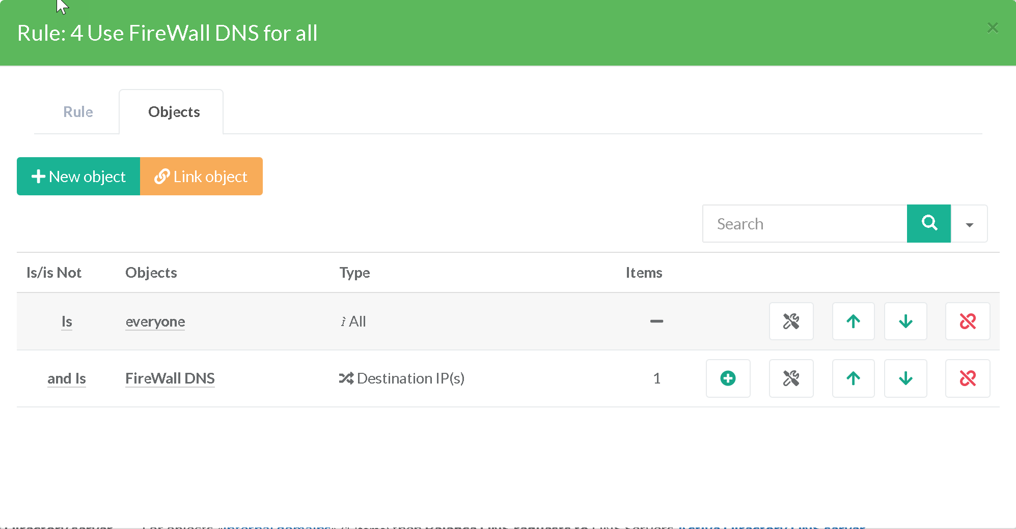Focus the Search input field
The image size is (1016, 529).
(805, 224)
